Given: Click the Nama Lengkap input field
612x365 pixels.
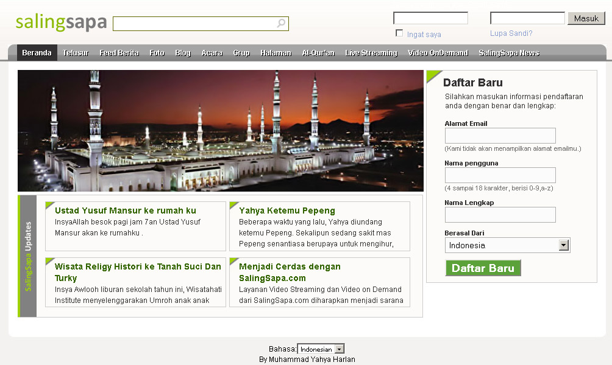Looking at the screenshot, I should click(500, 215).
